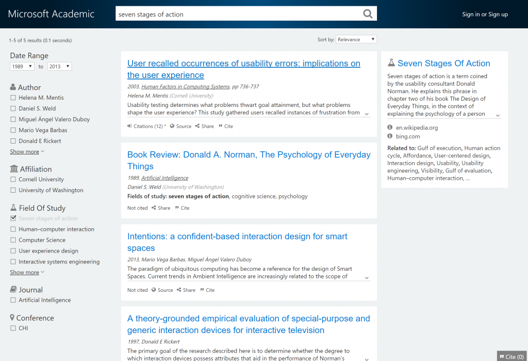Image resolution: width=528 pixels, height=361 pixels.
Task: Click the search magnifier icon
Action: pos(367,13)
